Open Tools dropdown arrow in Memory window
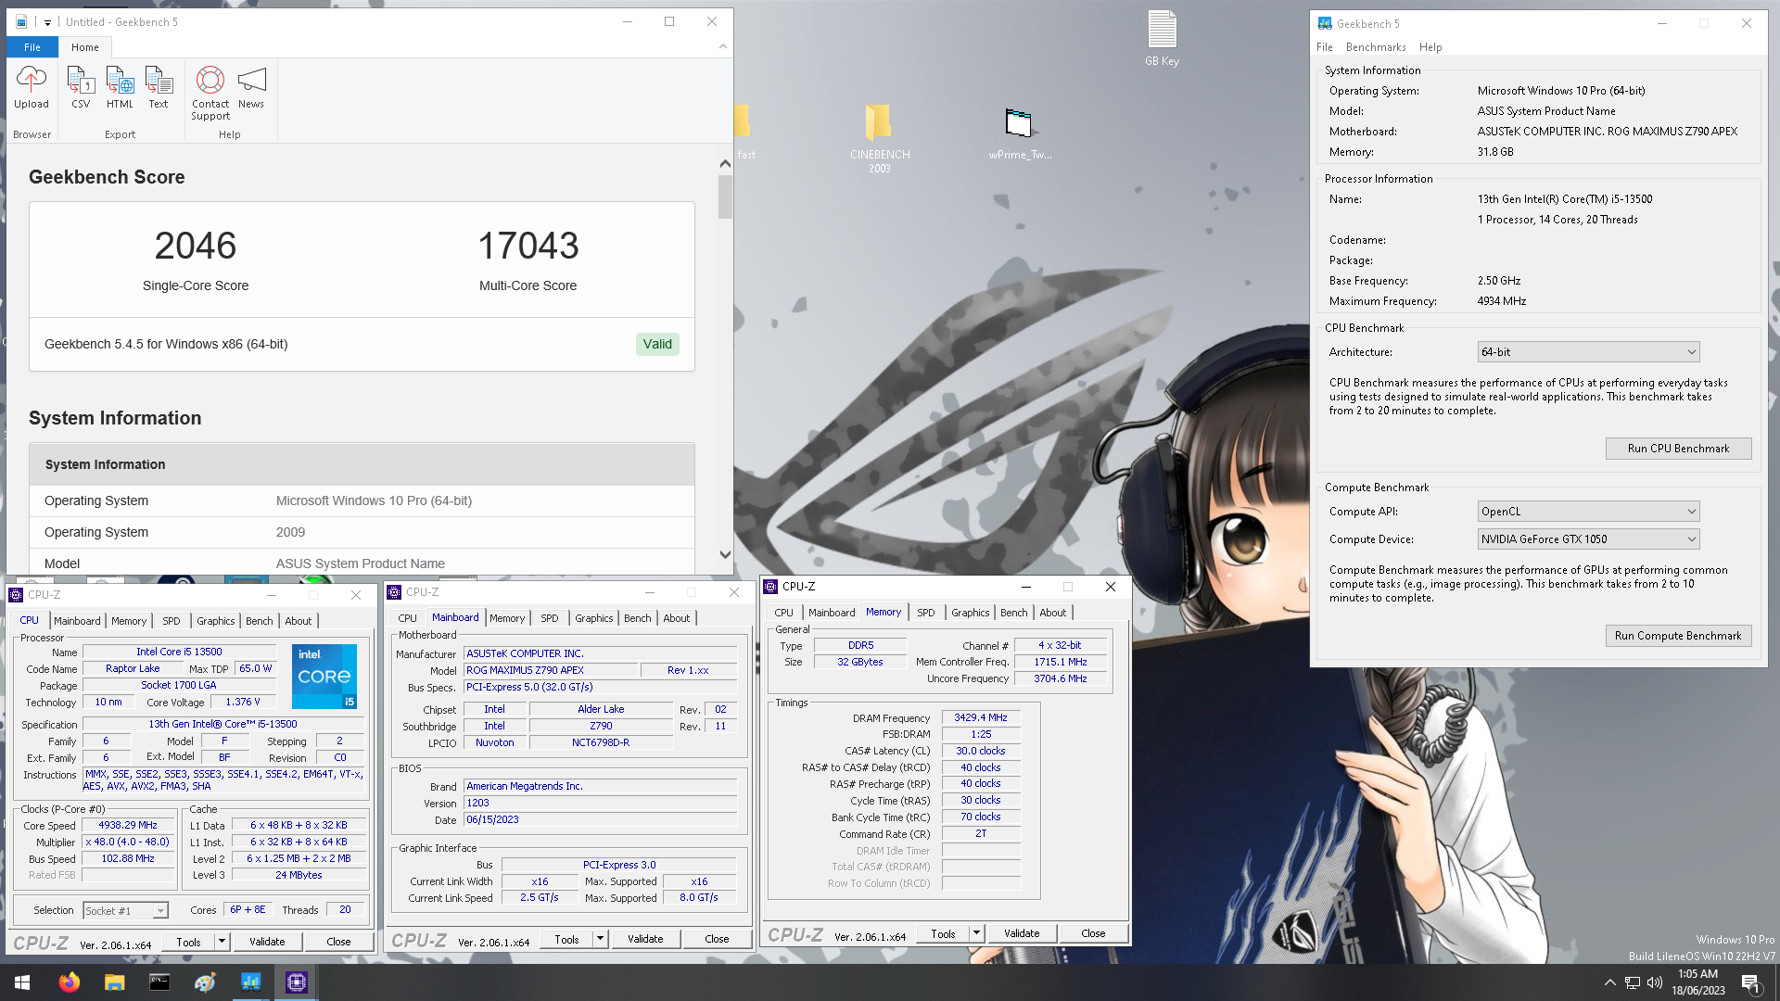1780x1001 pixels. pyautogui.click(x=976, y=933)
